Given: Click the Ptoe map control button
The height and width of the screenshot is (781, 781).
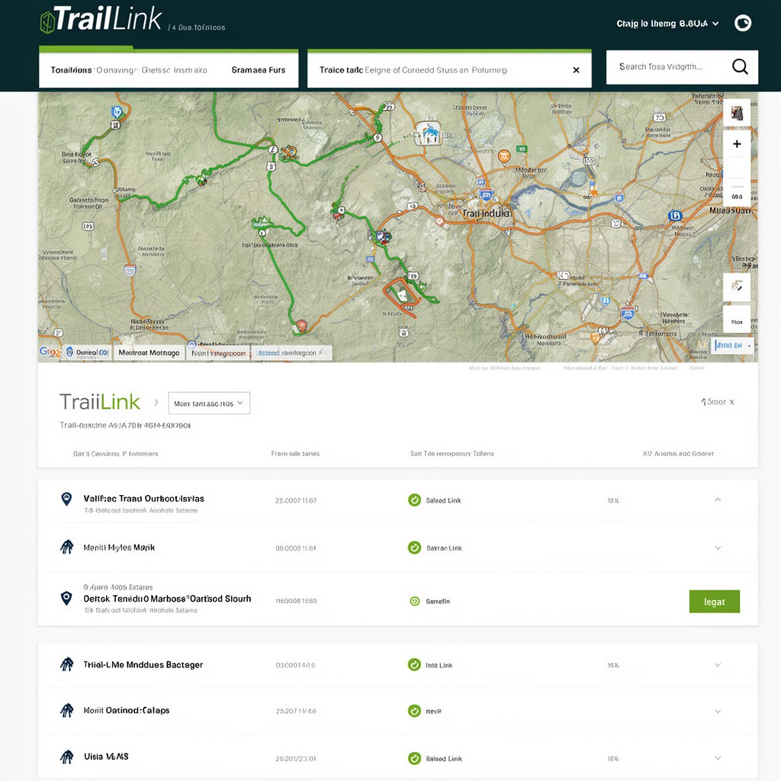Looking at the screenshot, I should click(x=737, y=321).
